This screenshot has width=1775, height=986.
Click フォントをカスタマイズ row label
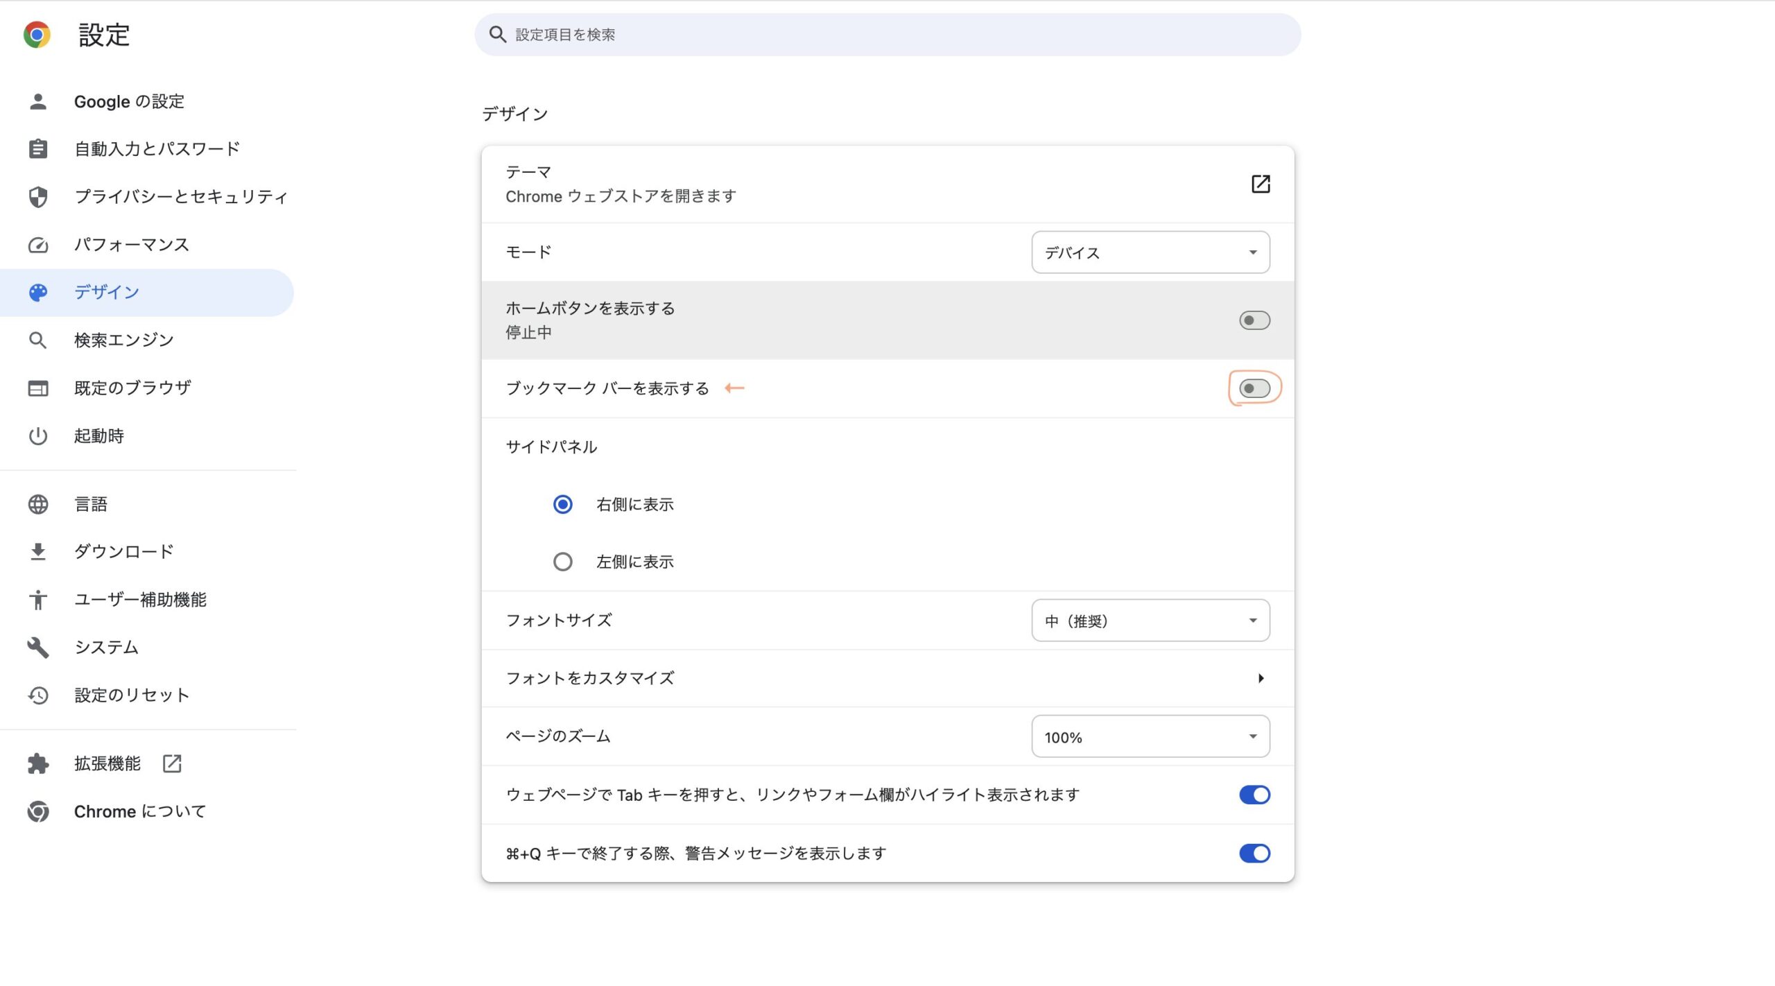(590, 678)
